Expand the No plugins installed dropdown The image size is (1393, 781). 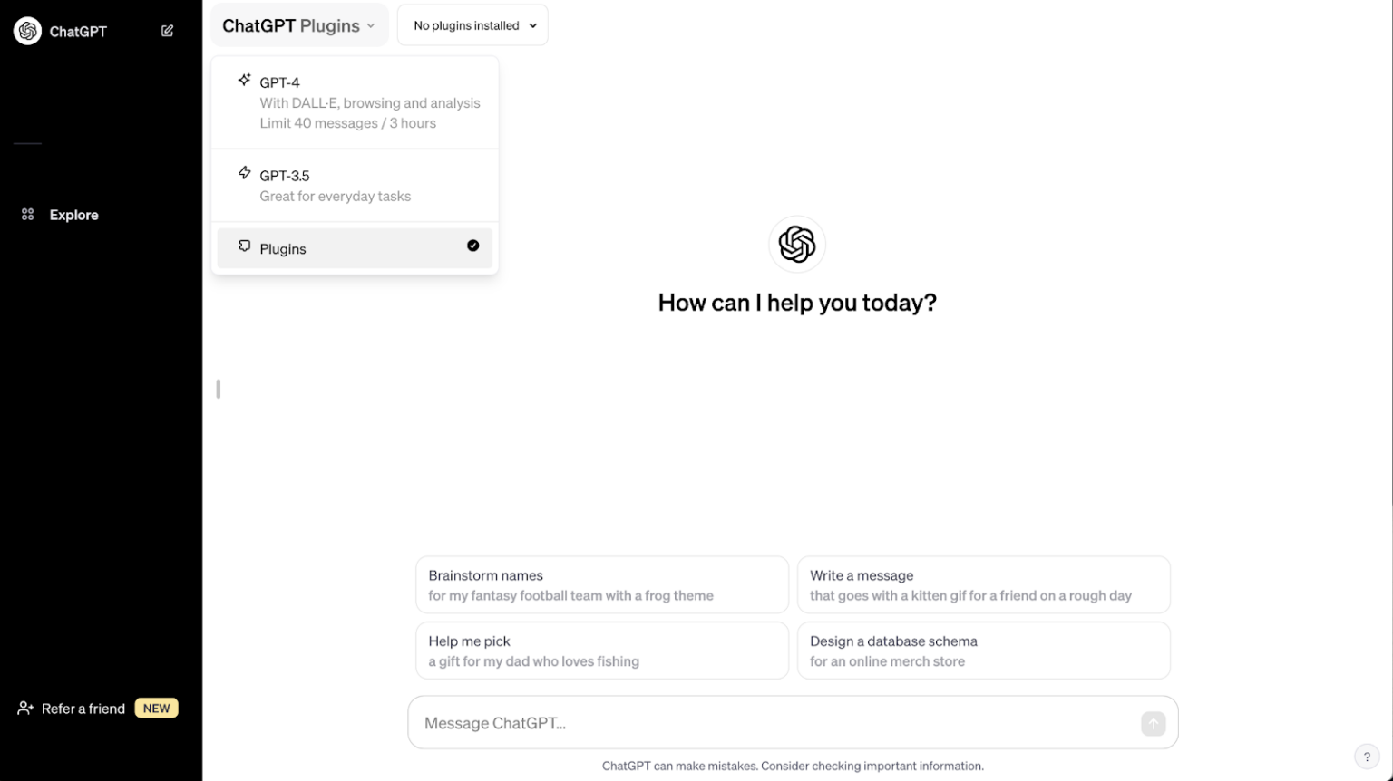point(472,25)
